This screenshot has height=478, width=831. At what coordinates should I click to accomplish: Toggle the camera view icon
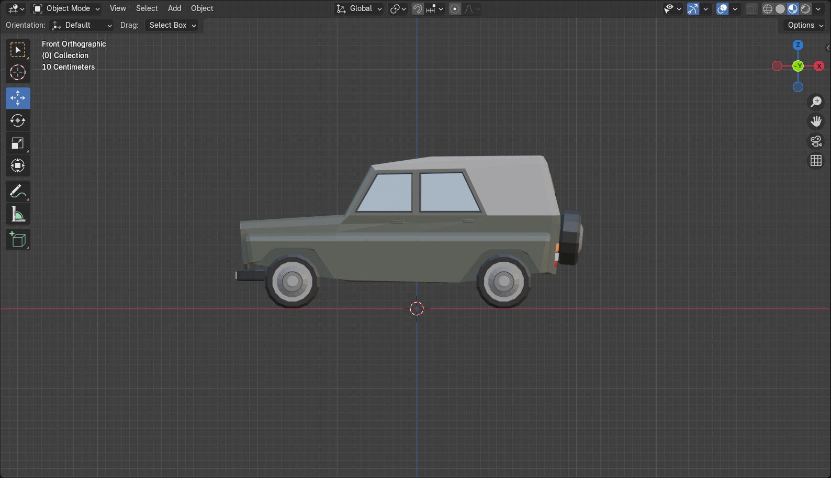816,141
